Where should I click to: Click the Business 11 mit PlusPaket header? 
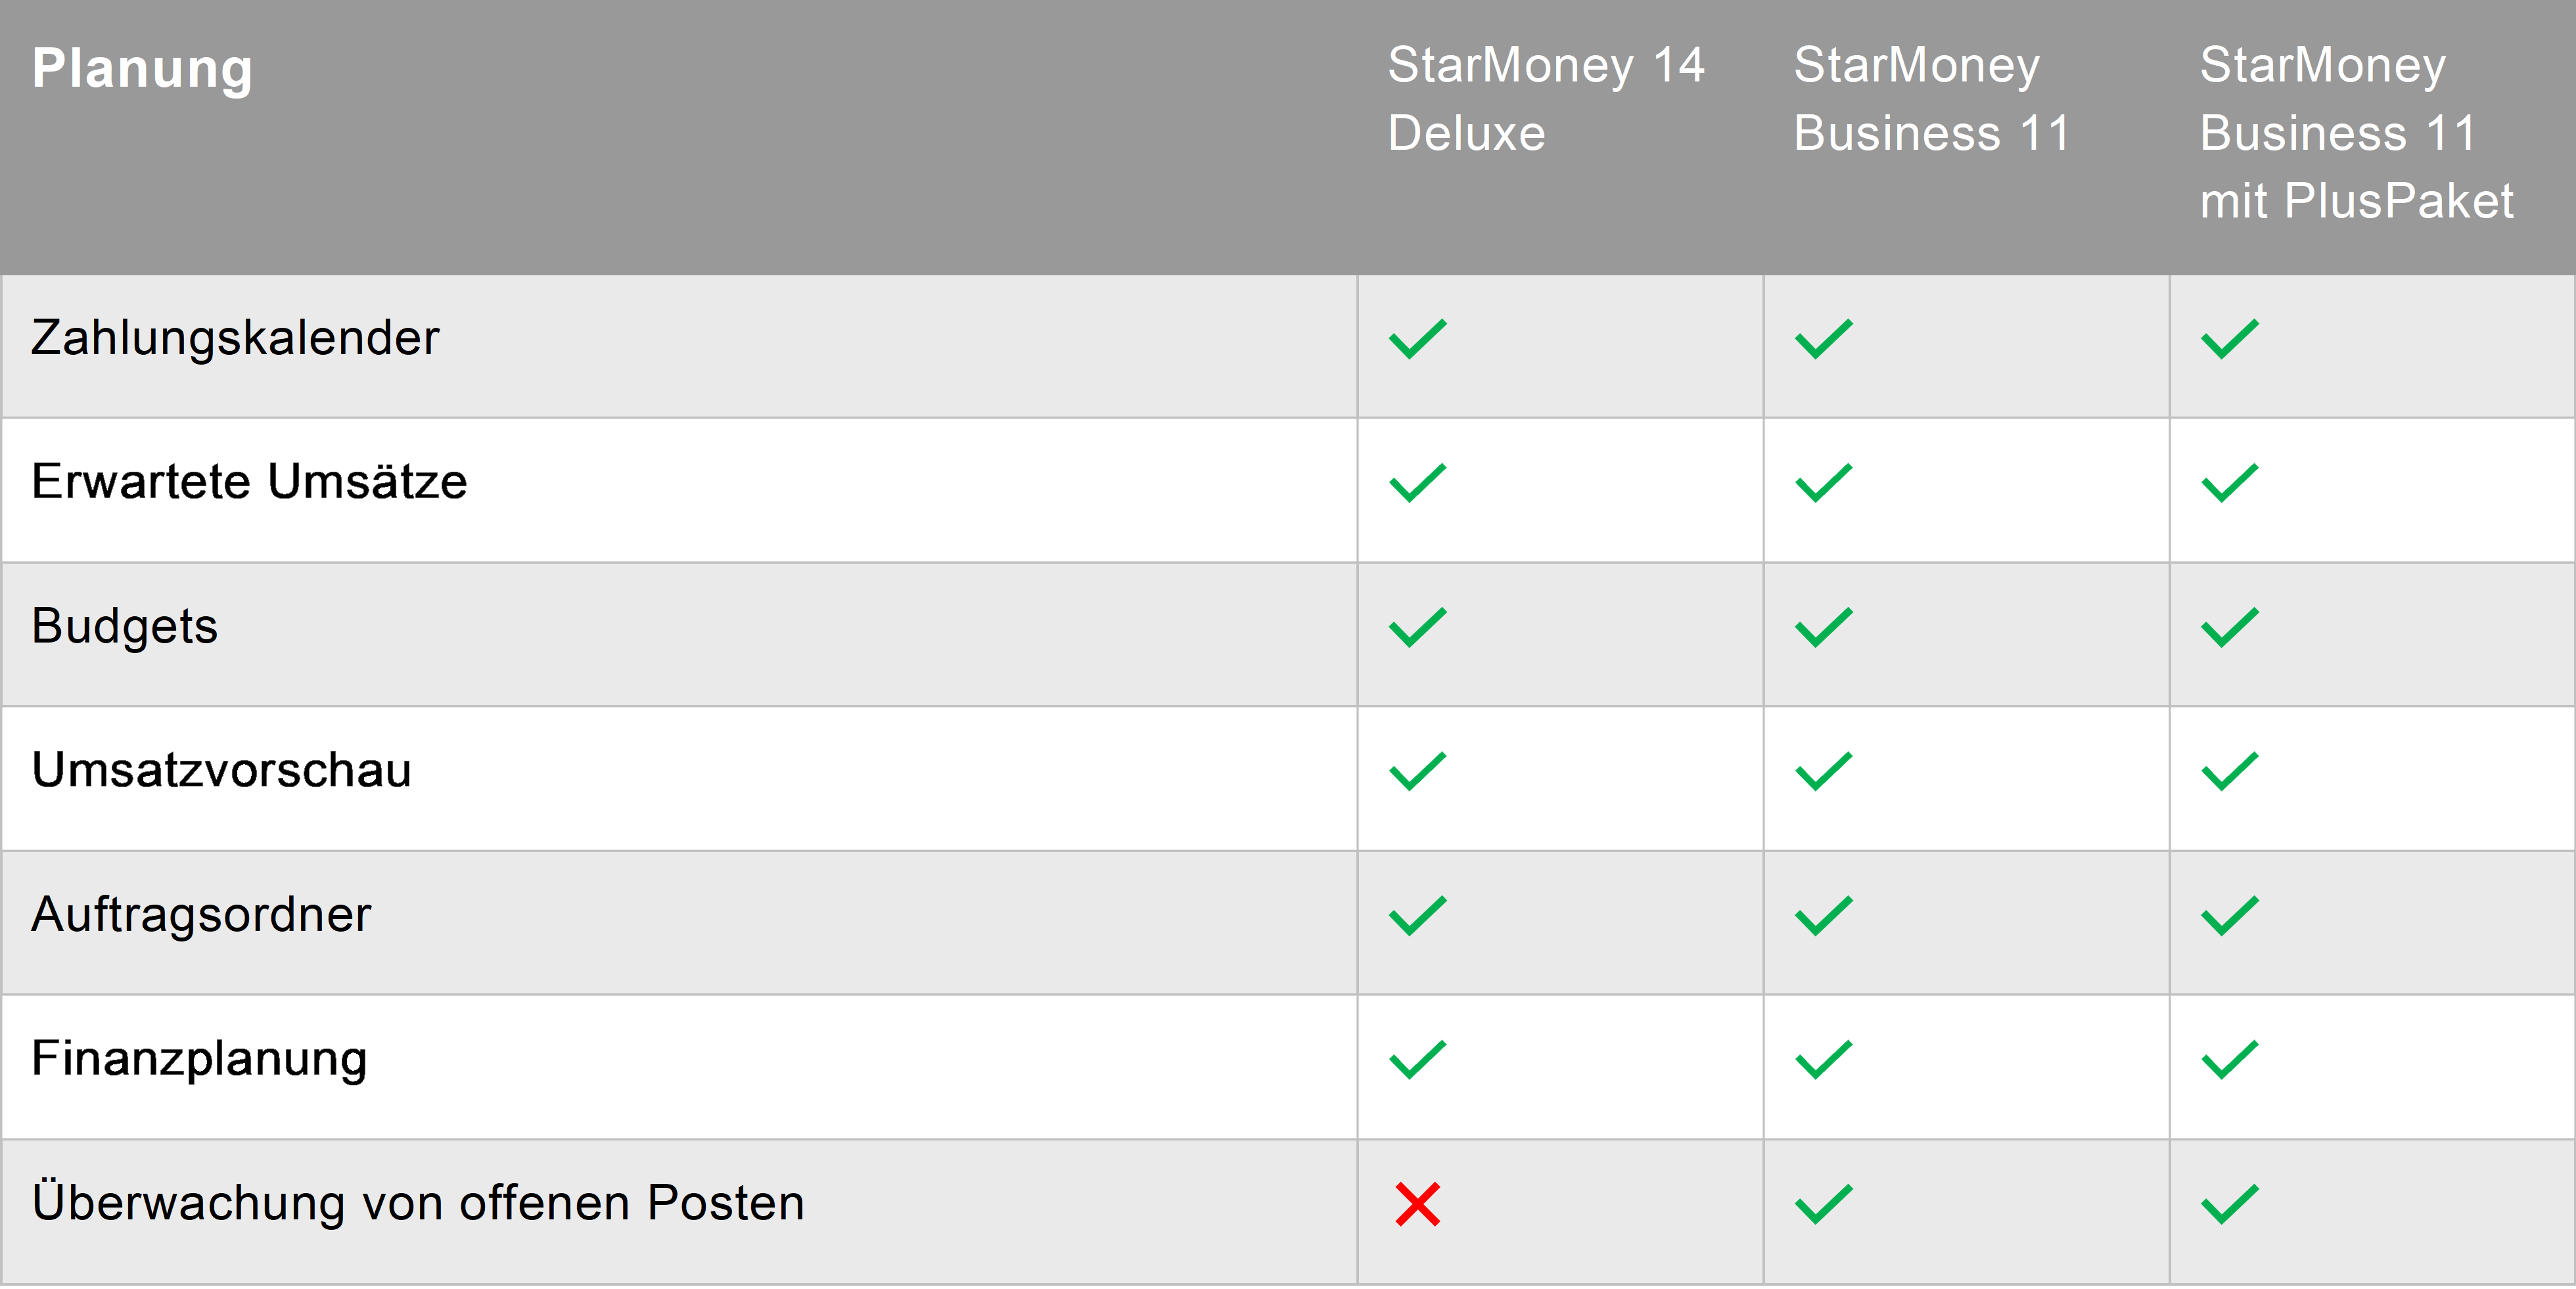[x=2355, y=133]
